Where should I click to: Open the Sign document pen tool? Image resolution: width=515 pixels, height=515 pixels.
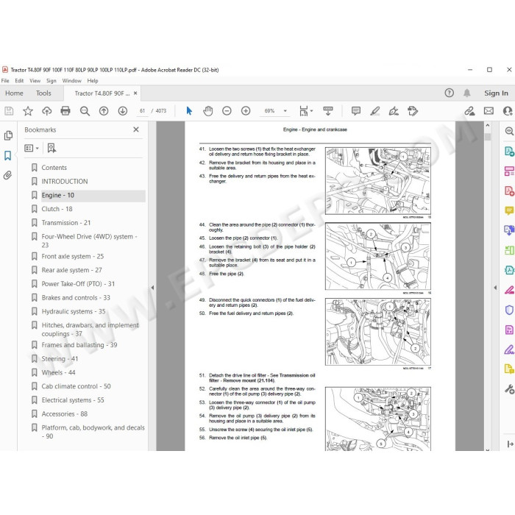[x=394, y=111]
